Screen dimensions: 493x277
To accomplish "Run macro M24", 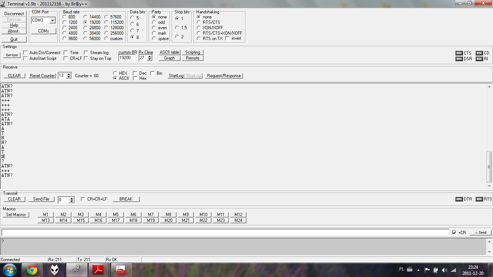I will (x=239, y=220).
